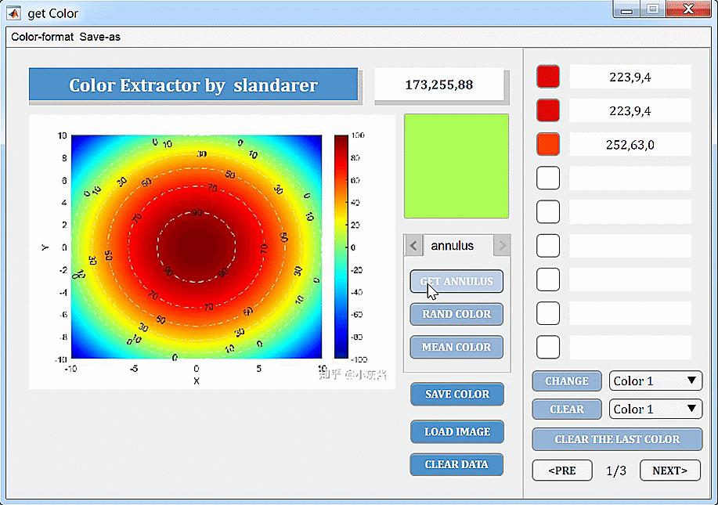Open the Color 1 dropdown next to CLEAR
This screenshot has width=718, height=505.
click(x=655, y=409)
